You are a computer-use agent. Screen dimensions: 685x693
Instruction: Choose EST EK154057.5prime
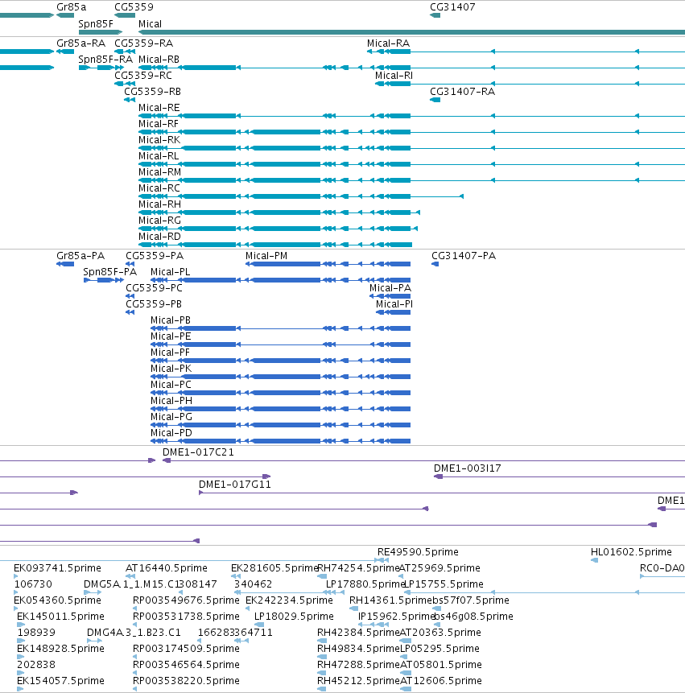(x=60, y=681)
